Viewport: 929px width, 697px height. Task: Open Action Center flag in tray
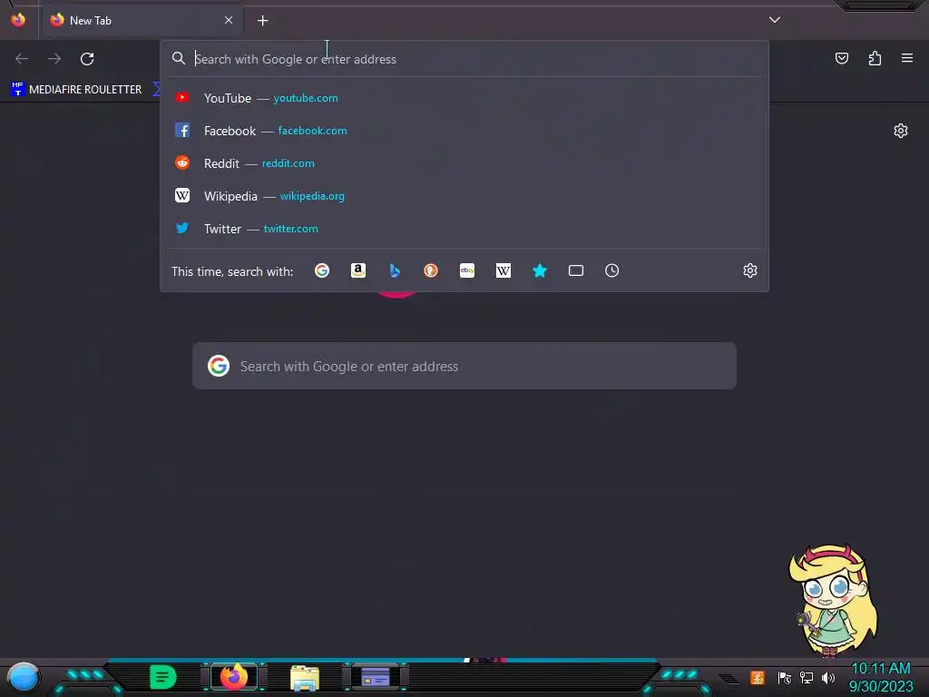click(785, 678)
